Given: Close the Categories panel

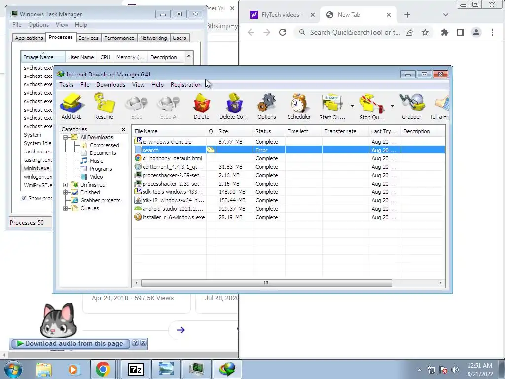Looking at the screenshot, I should point(124,129).
